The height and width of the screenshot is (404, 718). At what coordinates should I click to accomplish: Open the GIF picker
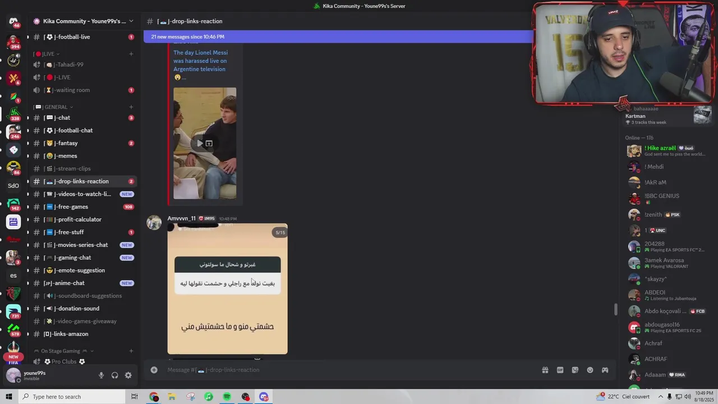(560, 370)
